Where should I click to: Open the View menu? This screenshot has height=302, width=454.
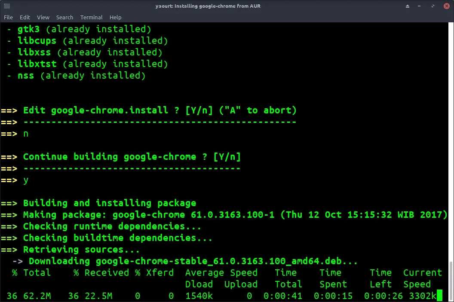(43, 17)
